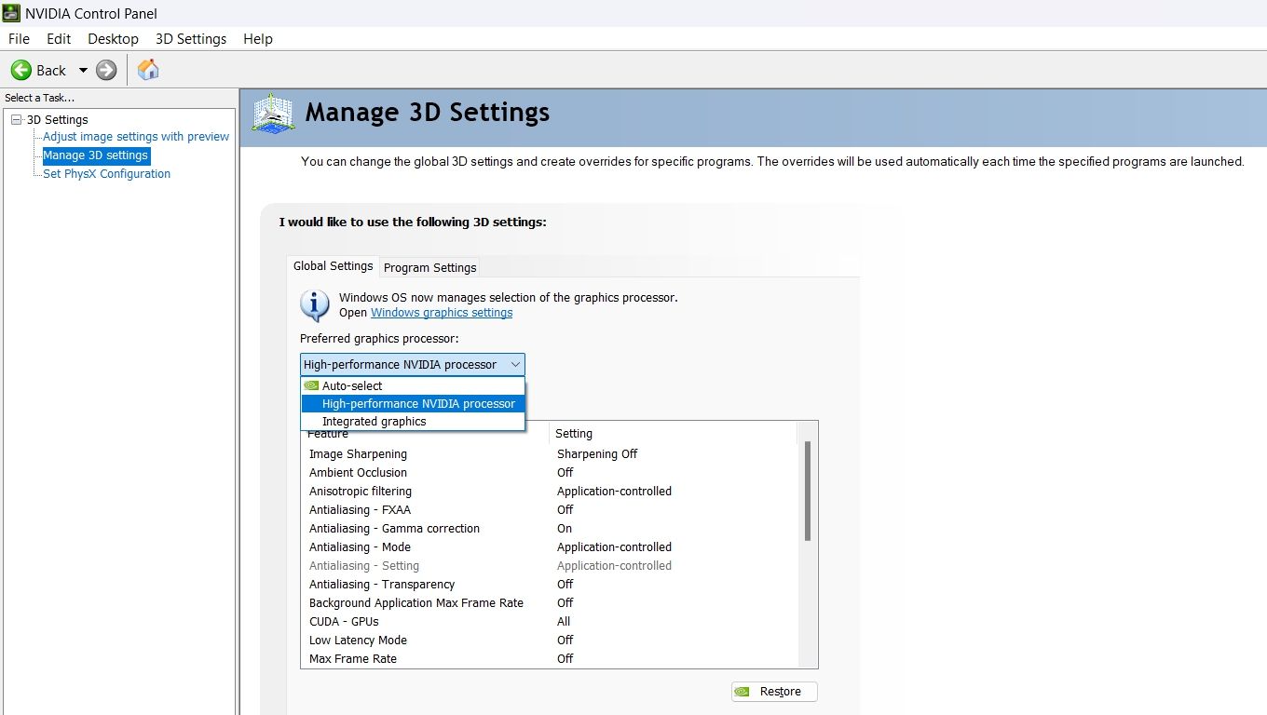Open the Desktop menu
This screenshot has height=715, width=1267.
coord(113,38)
